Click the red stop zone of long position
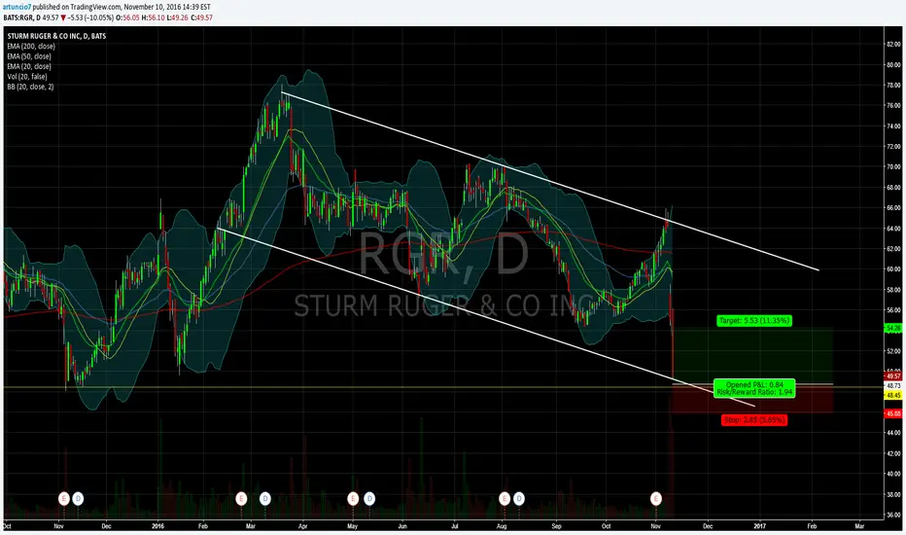The width and height of the screenshot is (906, 535). (x=752, y=399)
